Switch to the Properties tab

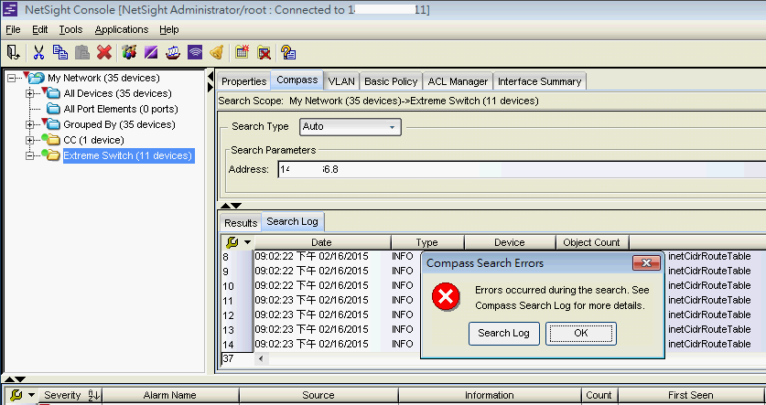tap(243, 81)
